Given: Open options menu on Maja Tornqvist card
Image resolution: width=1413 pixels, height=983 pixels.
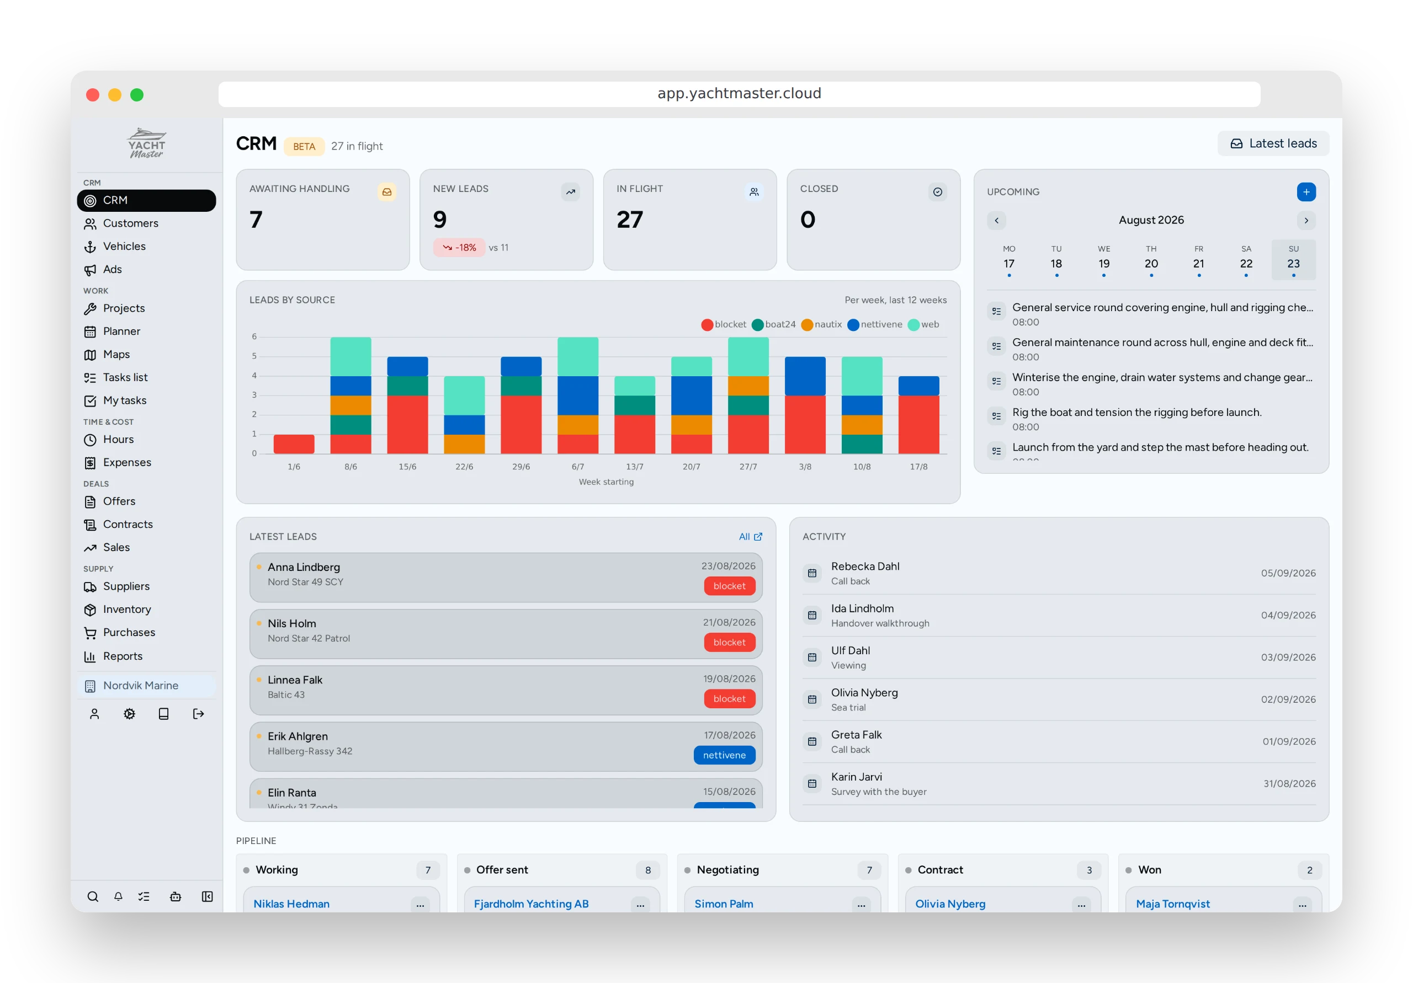Looking at the screenshot, I should coord(1302,905).
